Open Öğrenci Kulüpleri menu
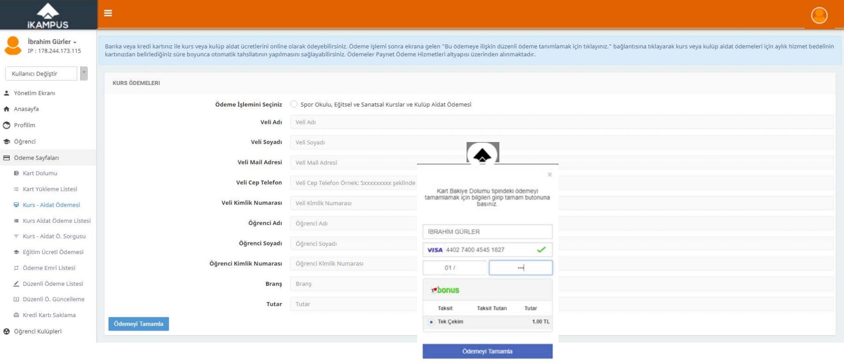Image resolution: width=844 pixels, height=362 pixels. point(37,332)
